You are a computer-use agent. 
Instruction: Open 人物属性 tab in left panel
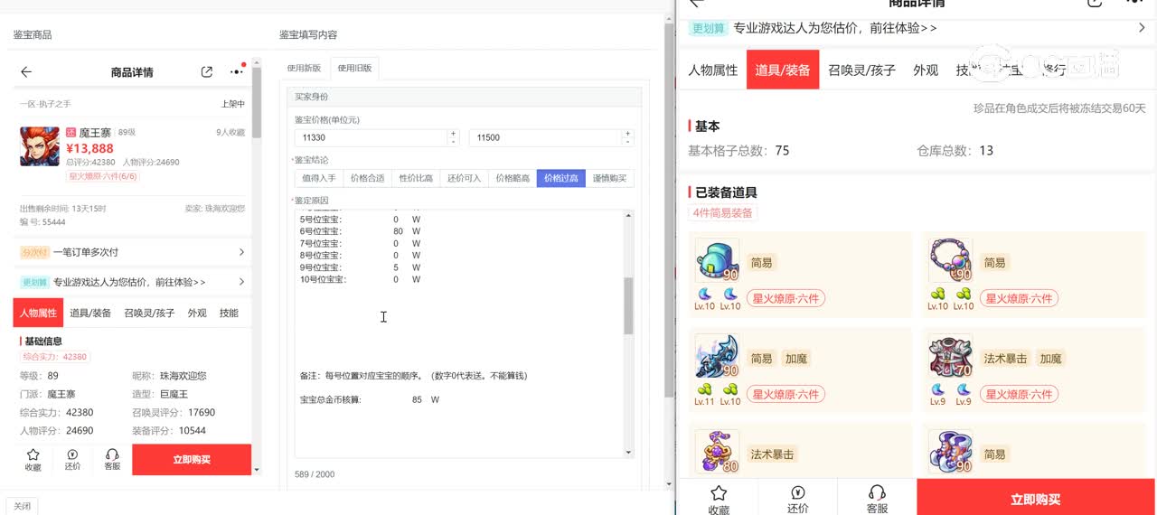pos(38,313)
